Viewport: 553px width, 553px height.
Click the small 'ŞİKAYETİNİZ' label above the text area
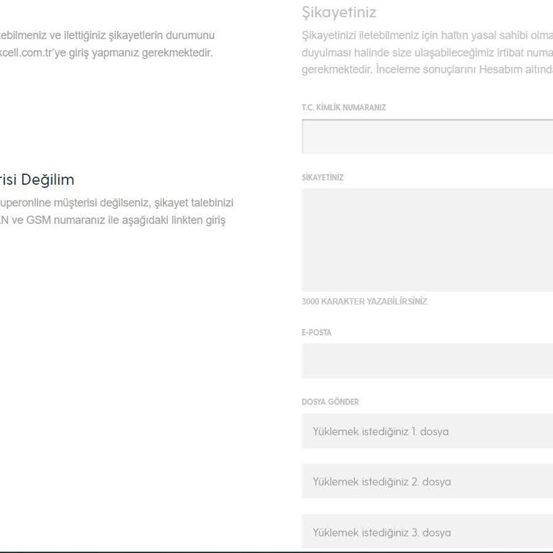323,178
